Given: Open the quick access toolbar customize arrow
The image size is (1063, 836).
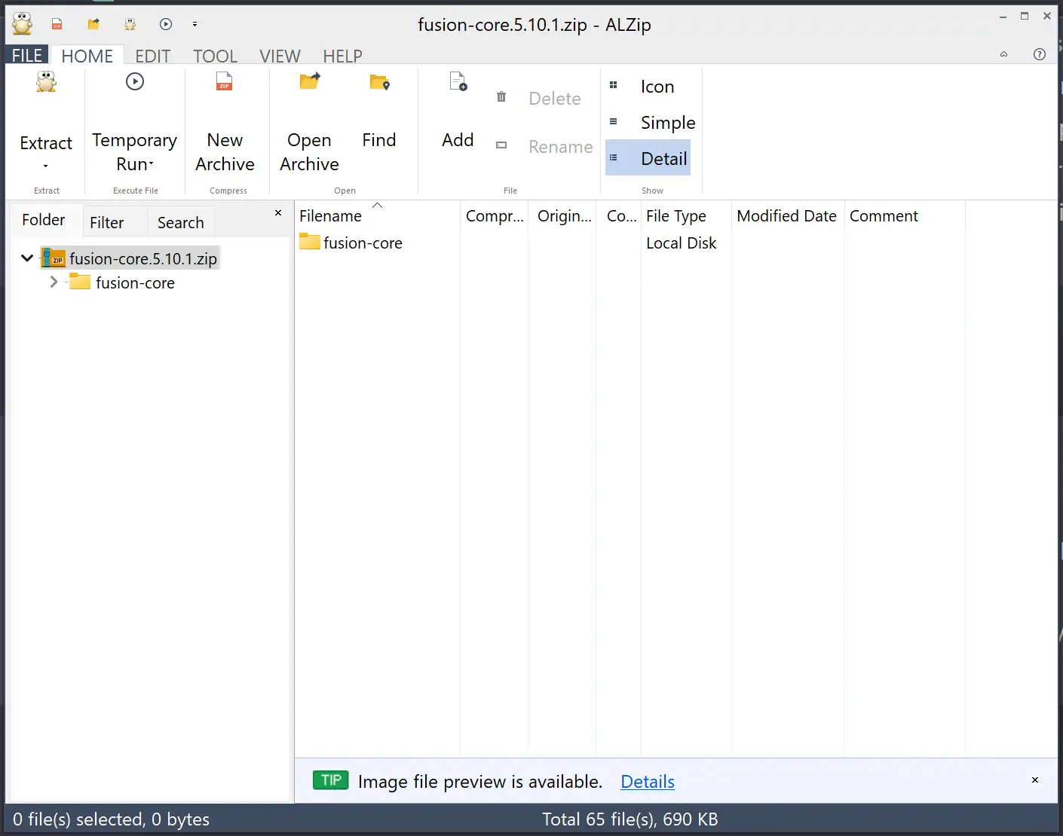Looking at the screenshot, I should point(195,24).
